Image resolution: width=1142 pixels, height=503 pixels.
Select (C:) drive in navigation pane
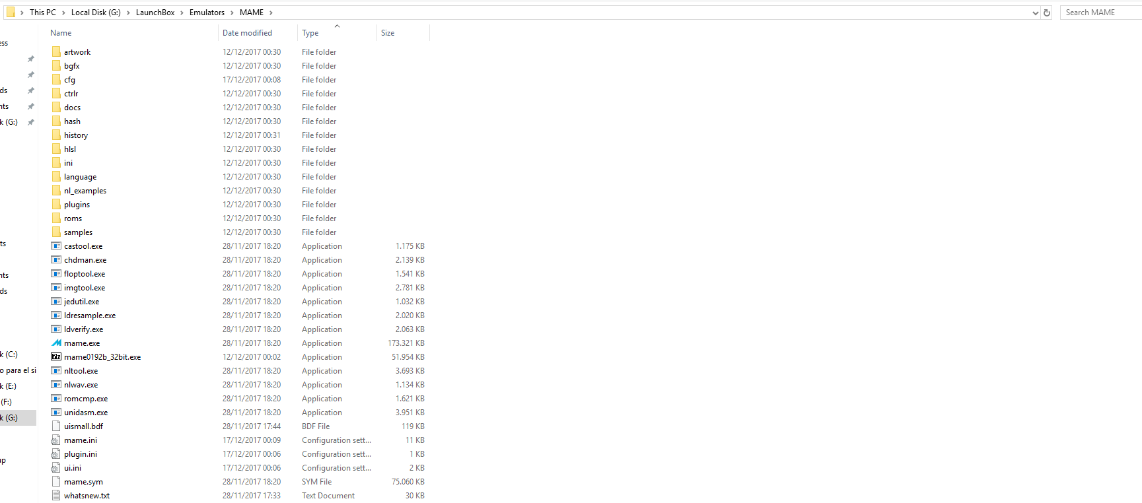click(x=9, y=354)
